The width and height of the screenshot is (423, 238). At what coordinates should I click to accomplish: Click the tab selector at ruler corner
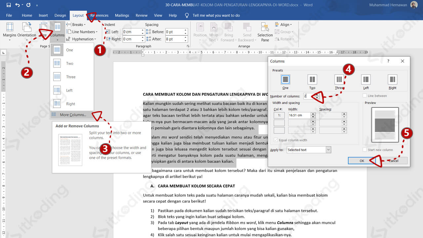click(3, 52)
